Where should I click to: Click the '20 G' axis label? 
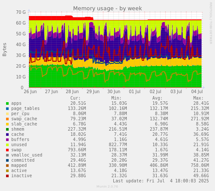(21, 66)
